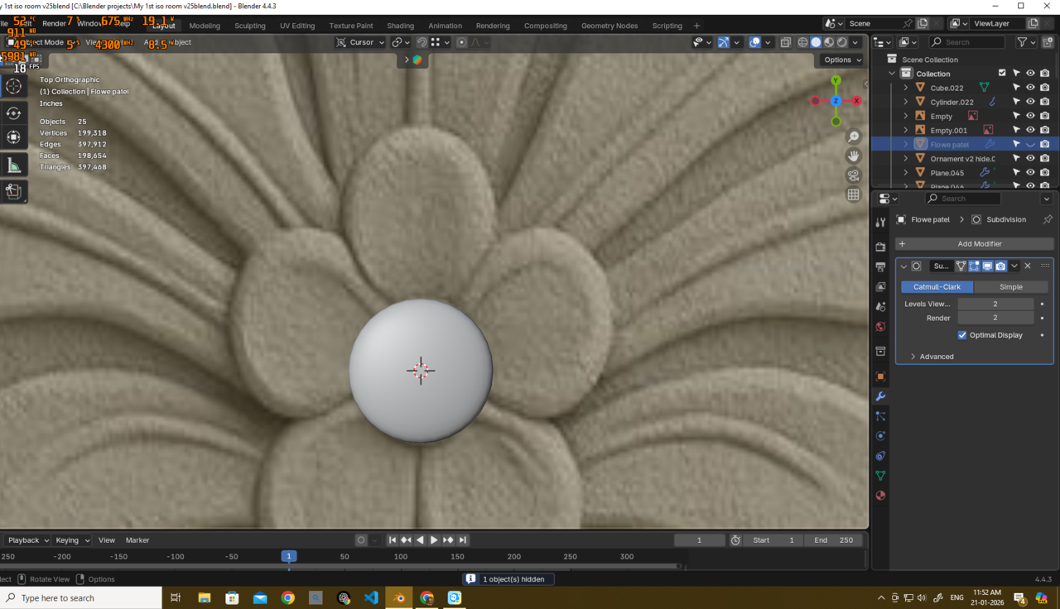The image size is (1060, 609).
Task: Open the Cursor pivot dropdown
Action: coord(361,42)
